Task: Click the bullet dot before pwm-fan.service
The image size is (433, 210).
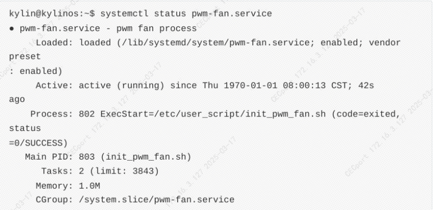Action: 11,29
